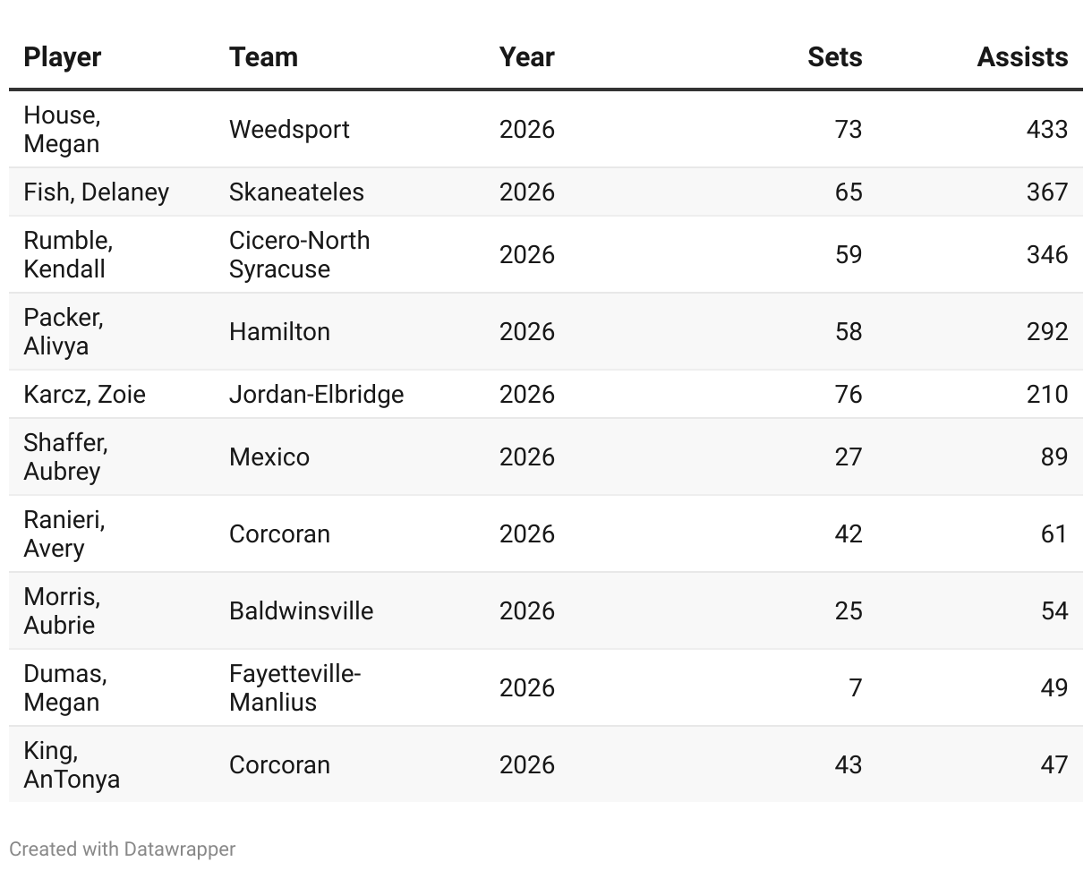Click the Shaffer, Aubrey player cell
The width and height of the screenshot is (1092, 870).
(x=65, y=457)
